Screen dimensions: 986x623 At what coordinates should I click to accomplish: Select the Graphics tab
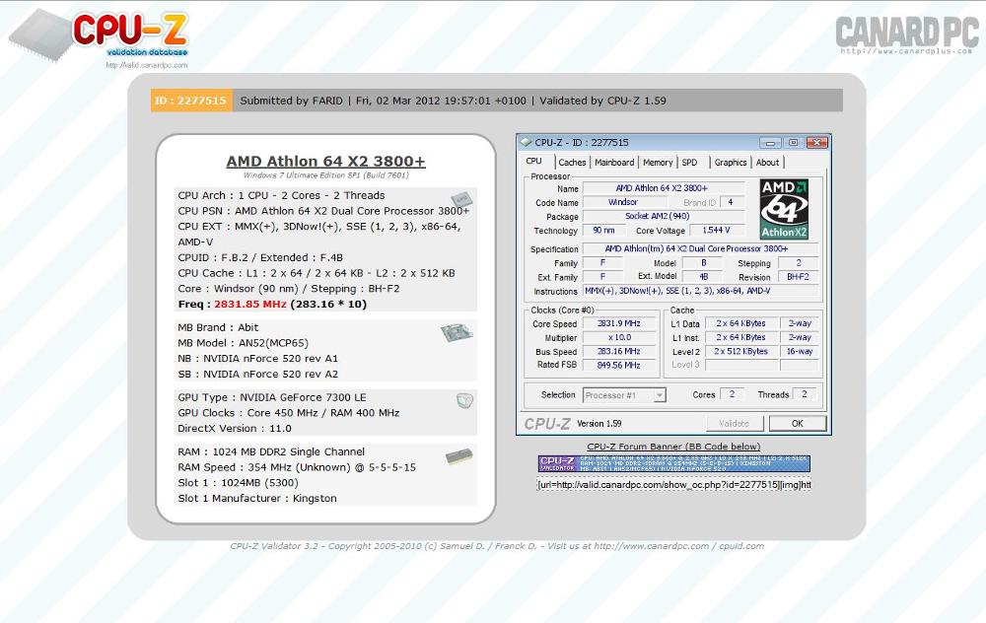pos(730,163)
